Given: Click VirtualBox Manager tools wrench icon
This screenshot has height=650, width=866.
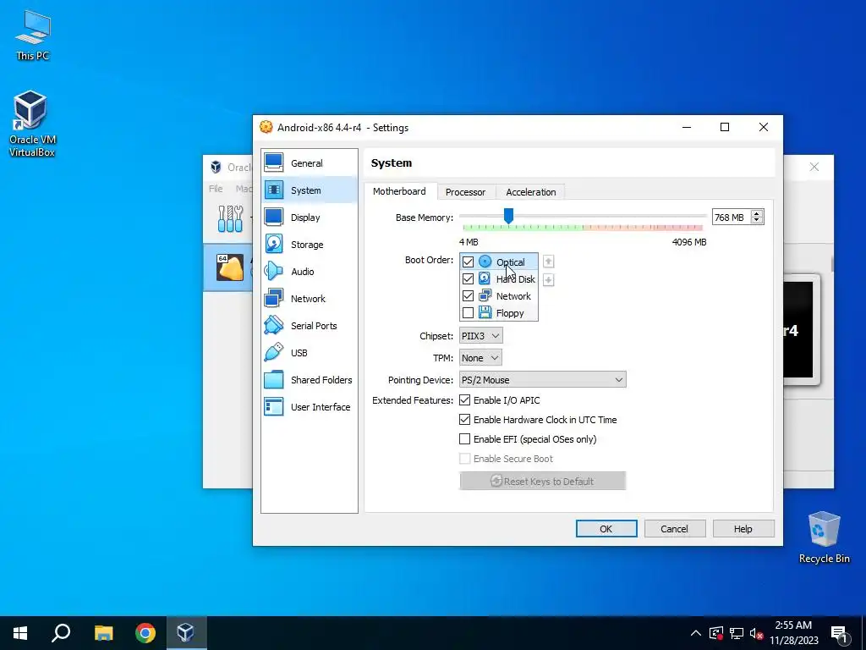Looking at the screenshot, I should point(230,219).
